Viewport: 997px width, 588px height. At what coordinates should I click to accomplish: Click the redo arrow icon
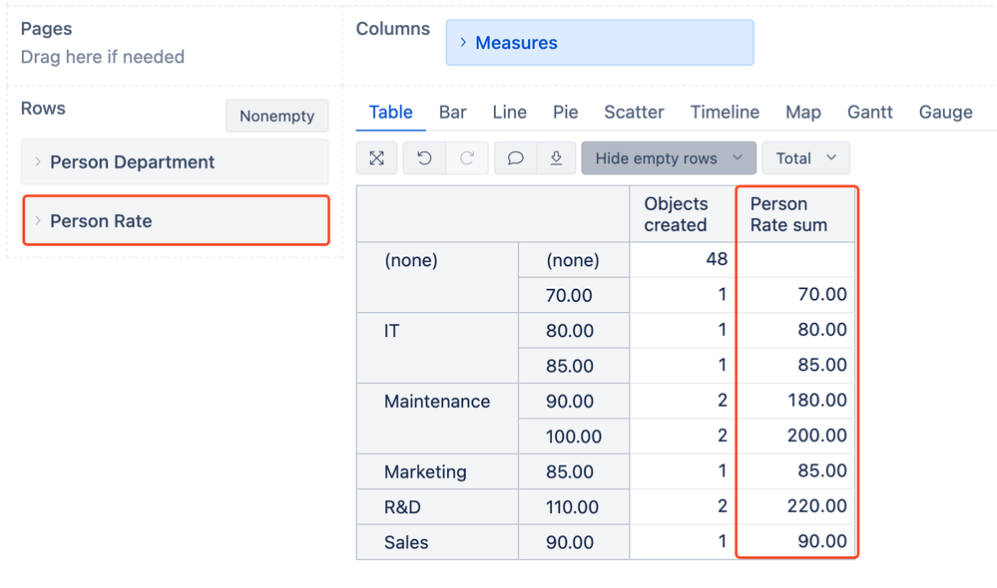[466, 158]
